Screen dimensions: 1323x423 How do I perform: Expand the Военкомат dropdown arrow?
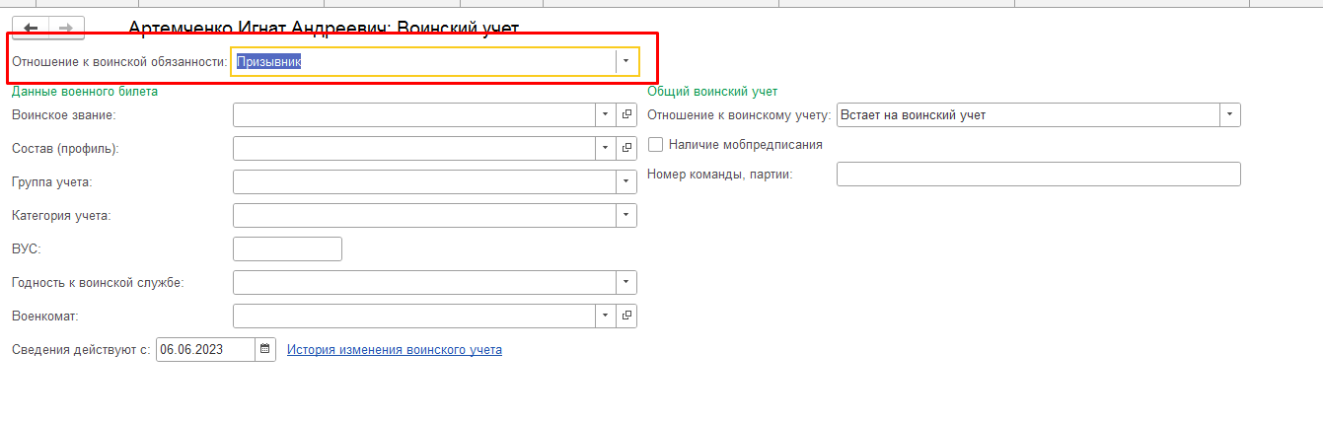coord(606,316)
